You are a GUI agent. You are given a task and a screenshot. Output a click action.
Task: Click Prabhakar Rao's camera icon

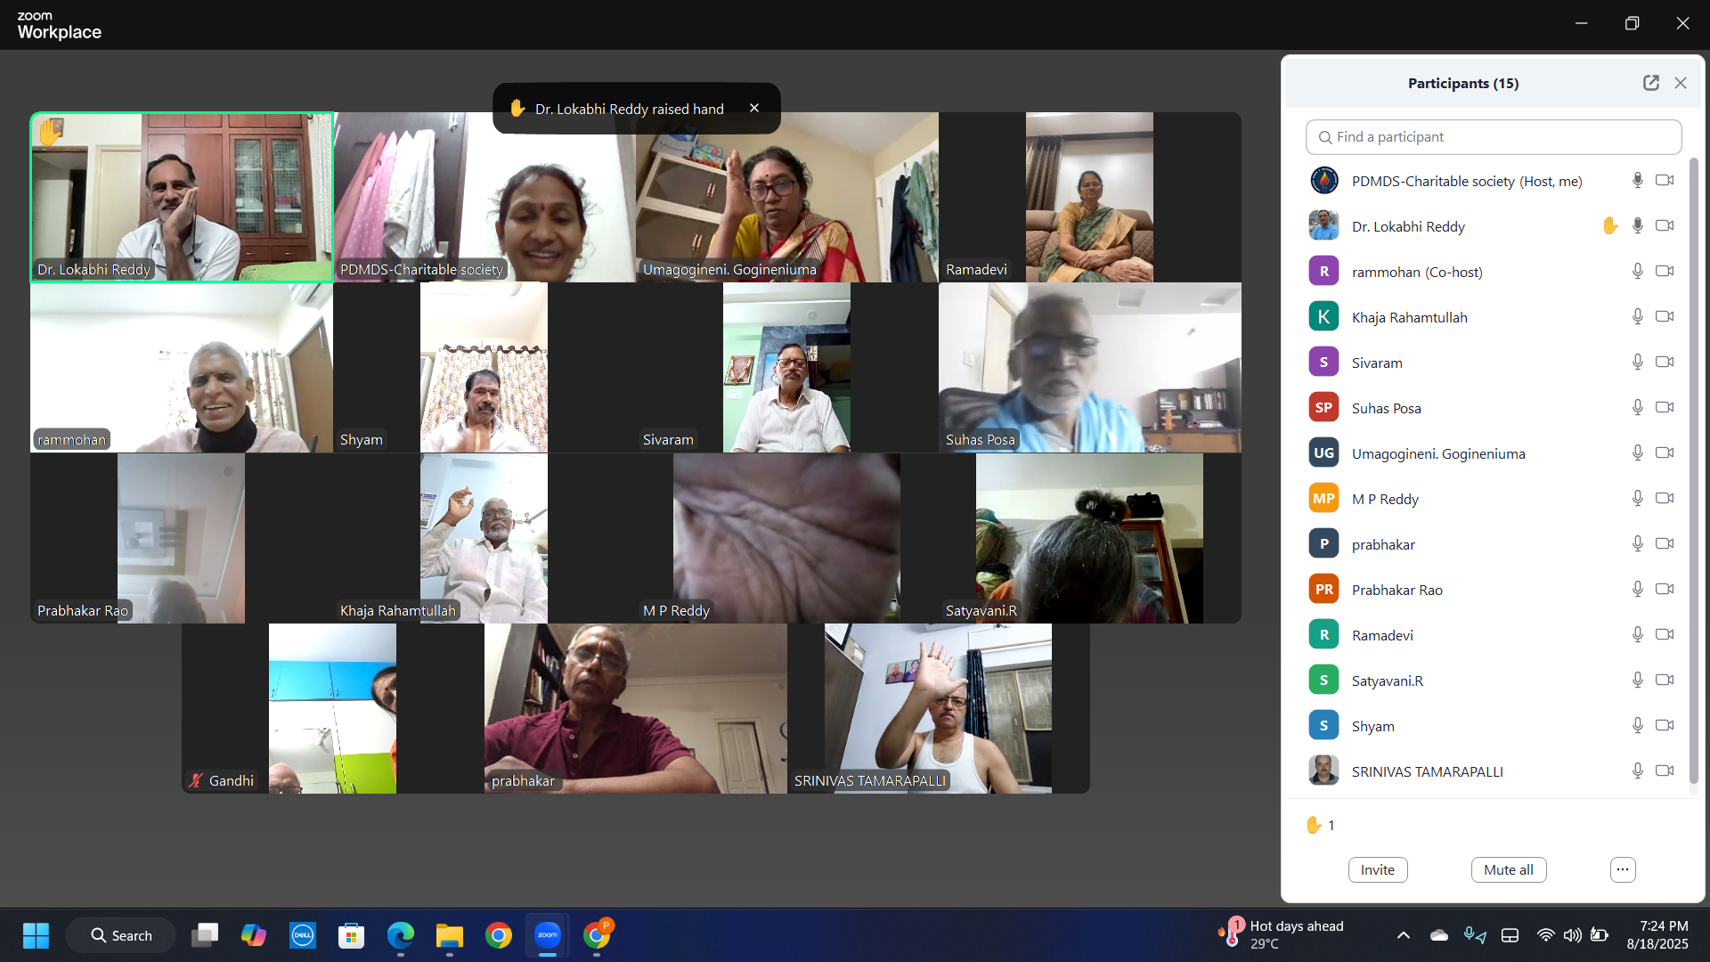coord(1665,590)
